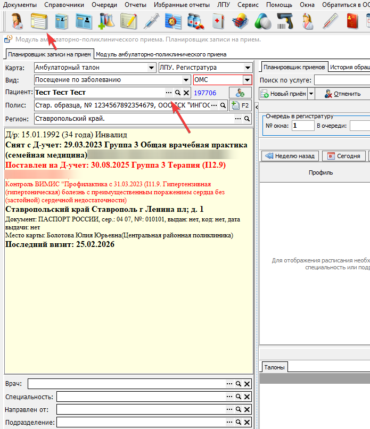Search region with magnifier icon
Viewport: 370px width, 429px height.
coord(247,119)
